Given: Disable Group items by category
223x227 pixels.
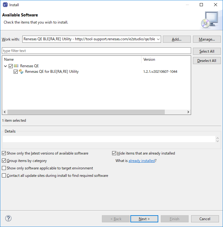Looking at the screenshot, I should coord(4,161).
